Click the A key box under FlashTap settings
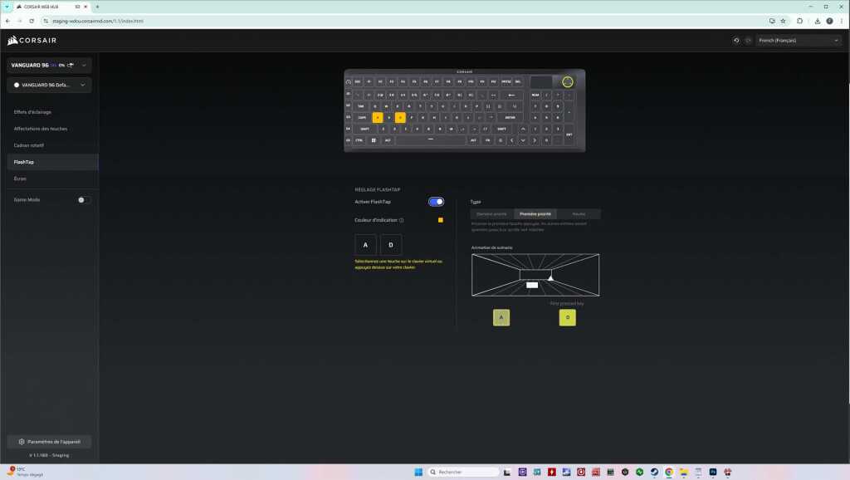The width and height of the screenshot is (850, 480). click(x=365, y=245)
